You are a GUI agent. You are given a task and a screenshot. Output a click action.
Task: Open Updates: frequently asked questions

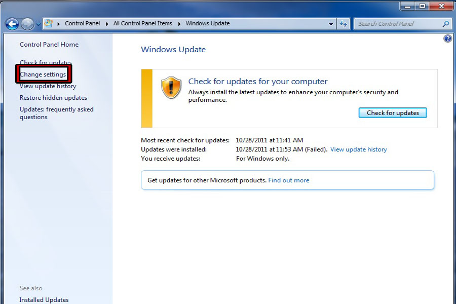click(x=56, y=113)
